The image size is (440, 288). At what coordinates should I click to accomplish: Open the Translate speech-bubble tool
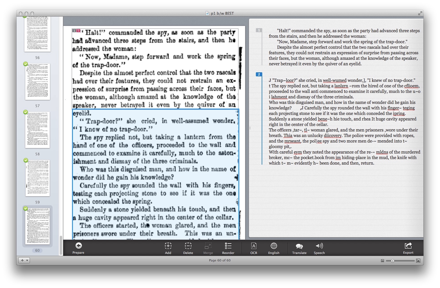click(x=299, y=246)
